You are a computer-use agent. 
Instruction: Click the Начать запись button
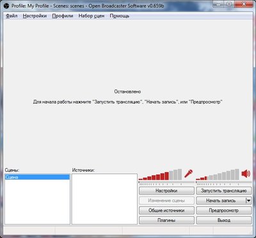pos(221,200)
